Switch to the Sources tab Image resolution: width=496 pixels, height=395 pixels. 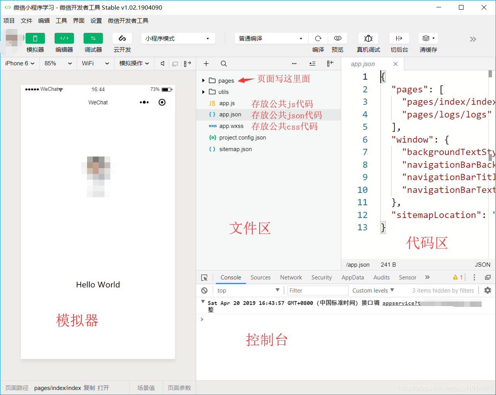pos(260,278)
